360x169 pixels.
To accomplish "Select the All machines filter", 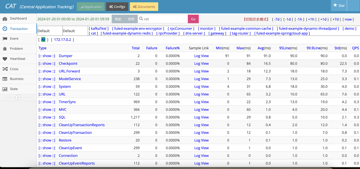I will point(43,40).
